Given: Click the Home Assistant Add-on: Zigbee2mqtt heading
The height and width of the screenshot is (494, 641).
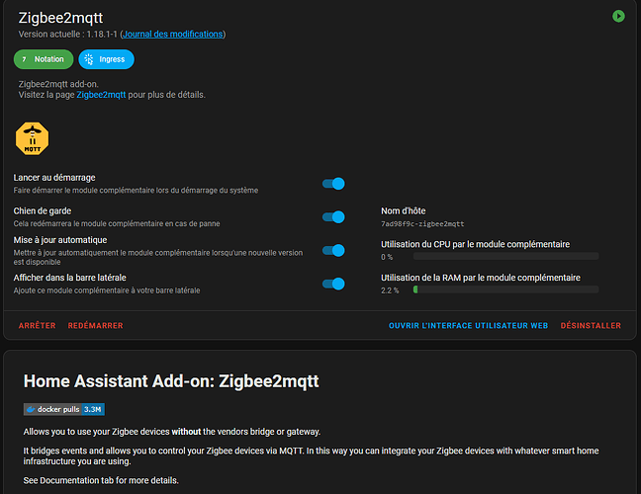Looking at the screenshot, I should (x=171, y=381).
